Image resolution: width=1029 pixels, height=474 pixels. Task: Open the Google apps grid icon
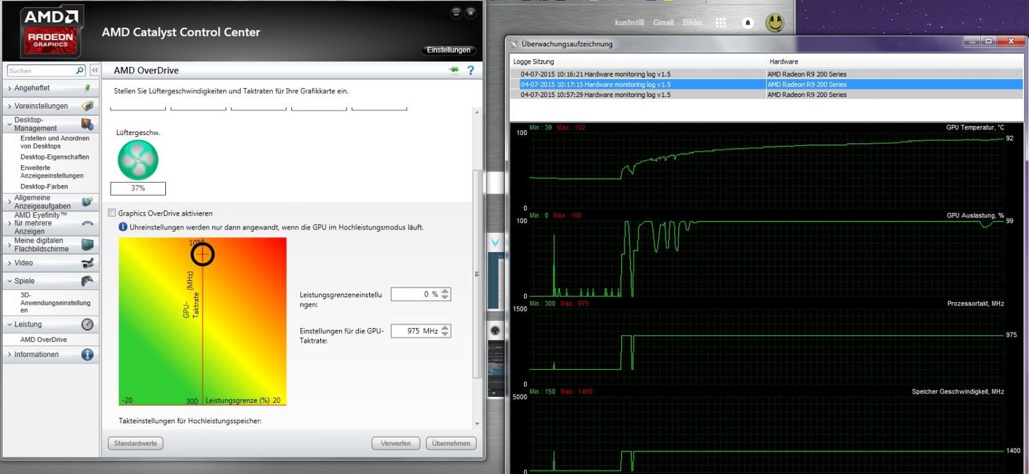point(721,23)
